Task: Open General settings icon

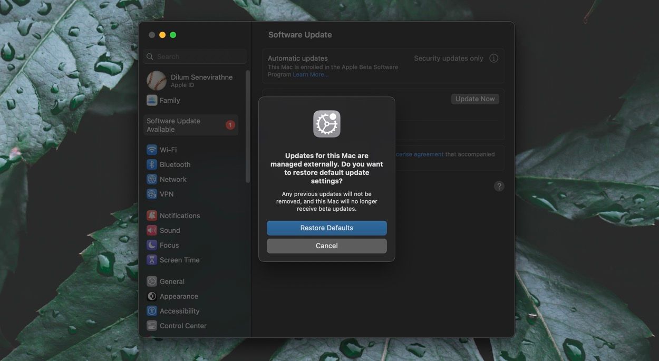Action: [152, 281]
